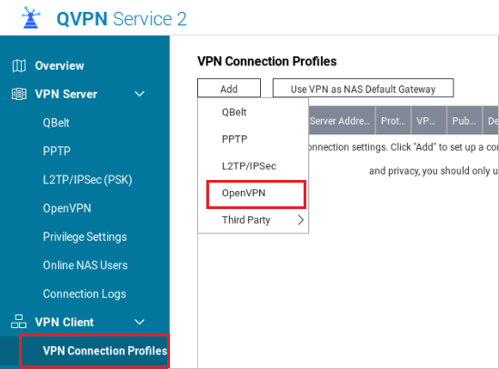
Task: Open Connection Logs
Action: (85, 294)
